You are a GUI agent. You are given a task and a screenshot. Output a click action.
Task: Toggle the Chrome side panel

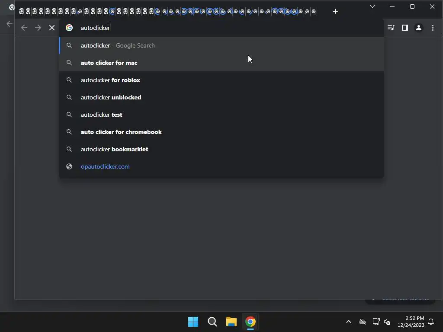(x=405, y=28)
